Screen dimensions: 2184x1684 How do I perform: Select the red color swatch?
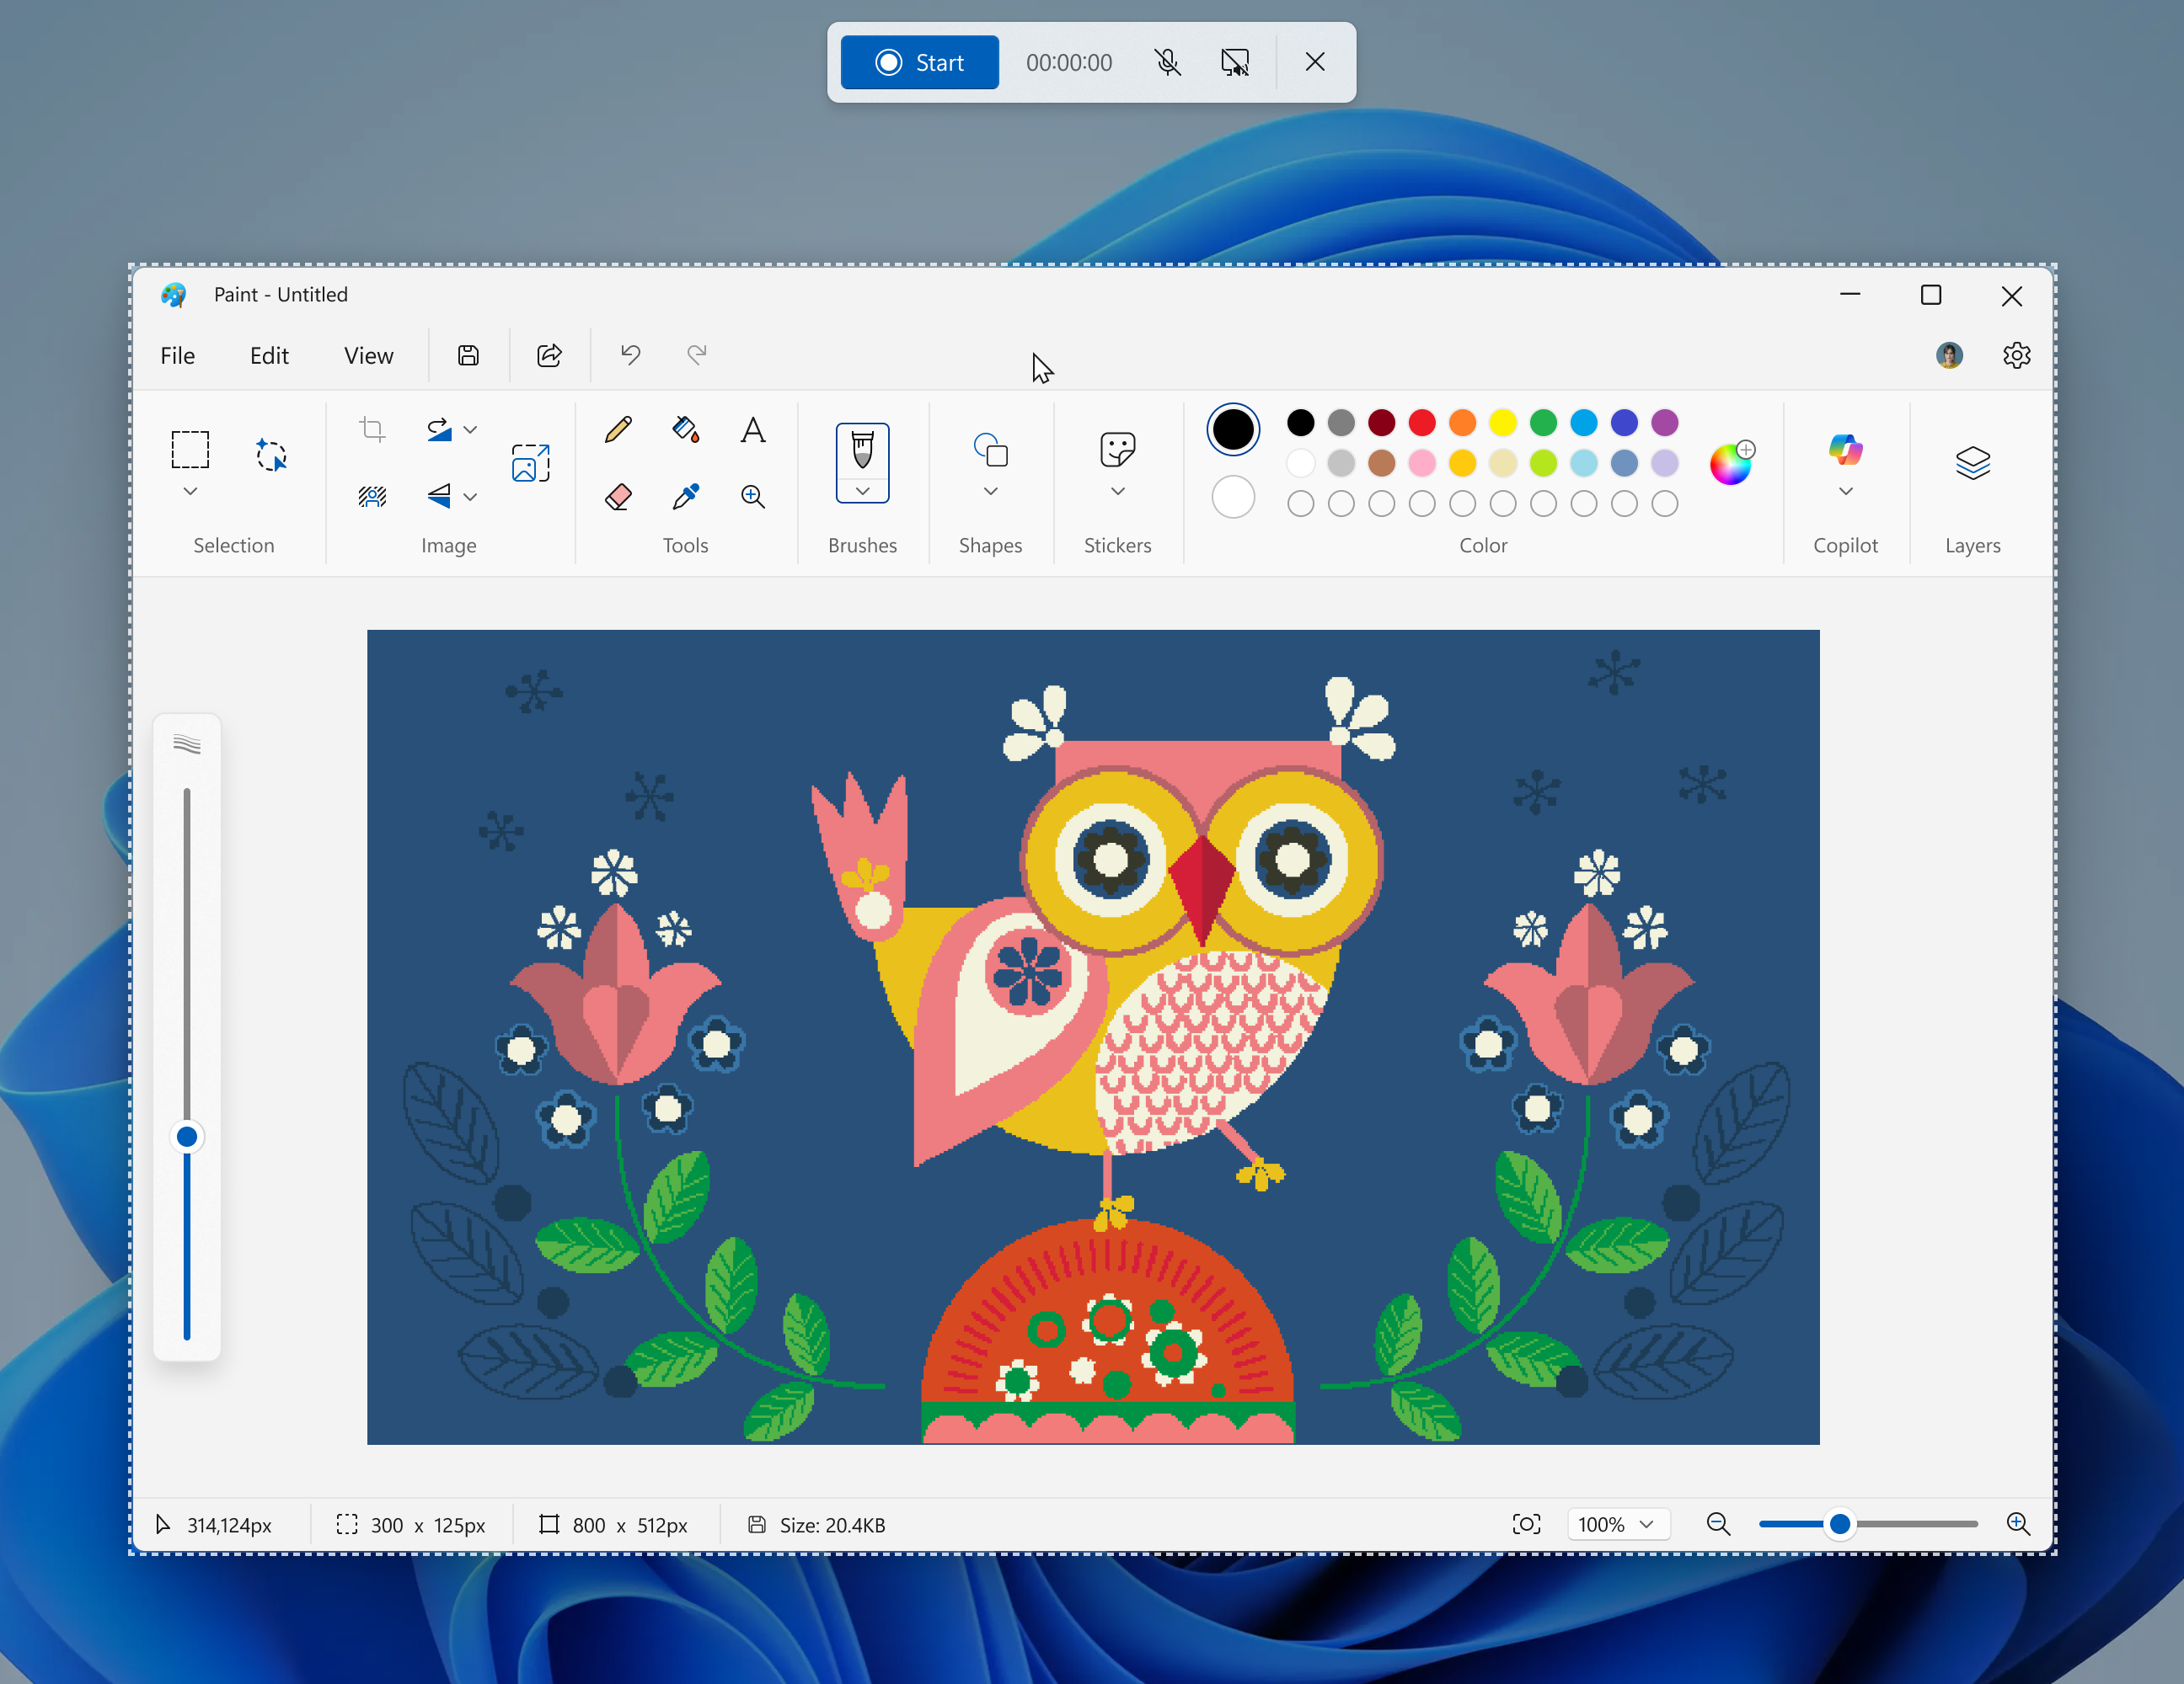pos(1422,423)
